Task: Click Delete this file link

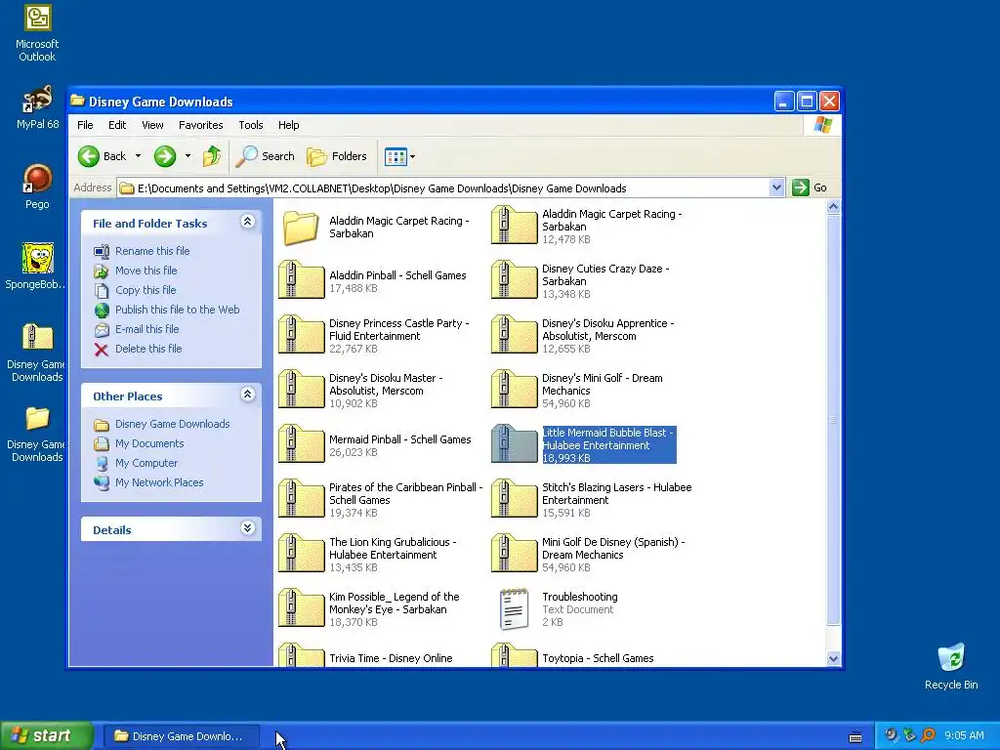Action: pyautogui.click(x=148, y=349)
